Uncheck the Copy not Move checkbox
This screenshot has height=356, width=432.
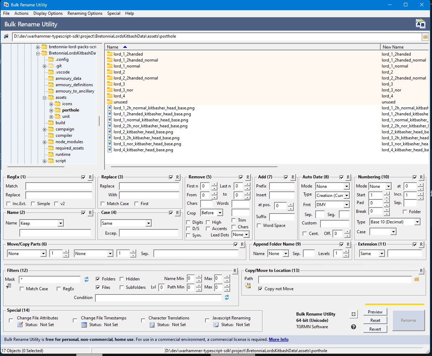point(260,289)
